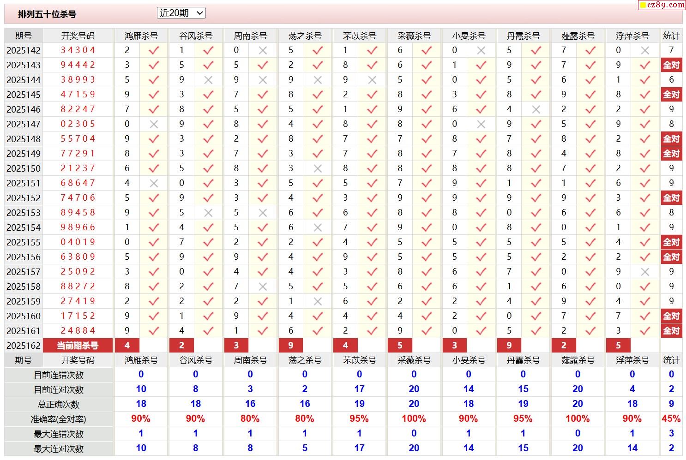Click the gray cross for 周南杀号 in row 2025158
The image size is (686, 460).
[263, 287]
